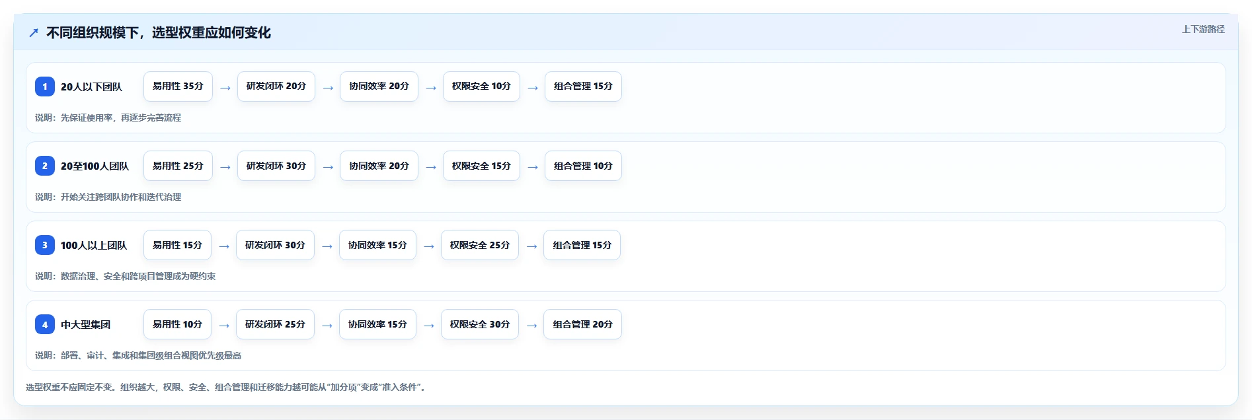Click the 100人以上团队 row label

(x=94, y=245)
